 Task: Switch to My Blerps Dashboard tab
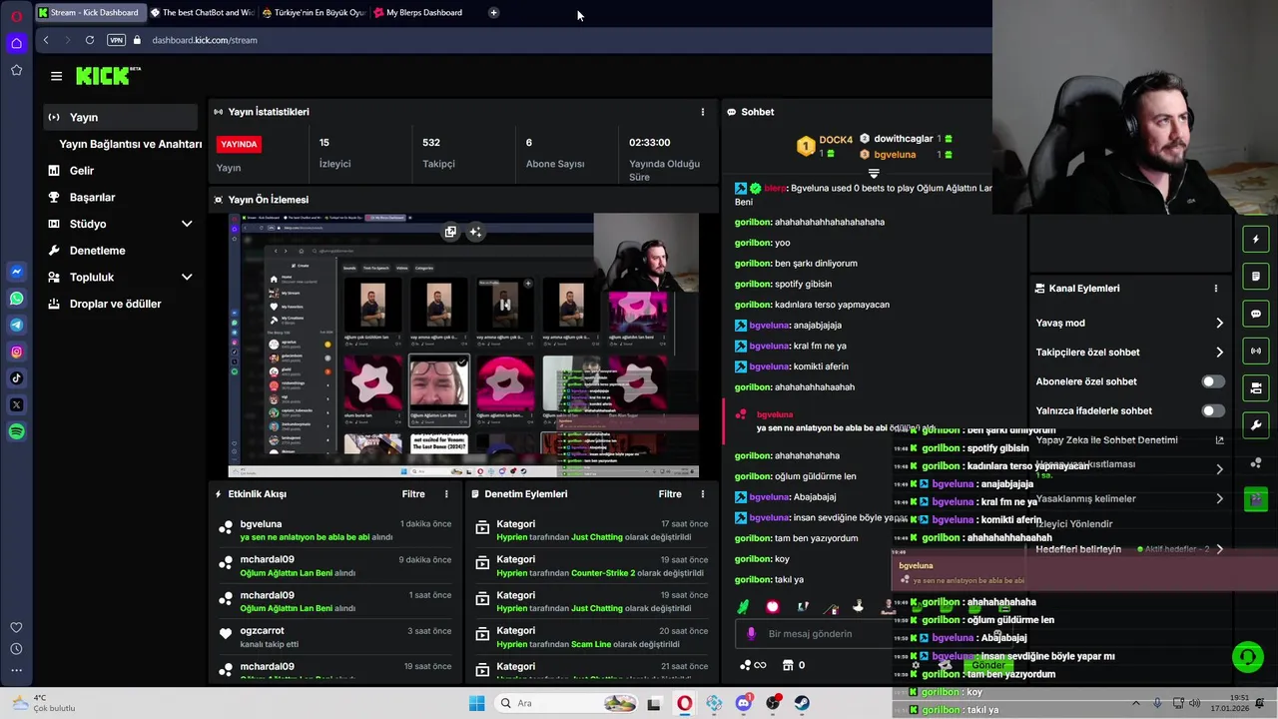(425, 12)
